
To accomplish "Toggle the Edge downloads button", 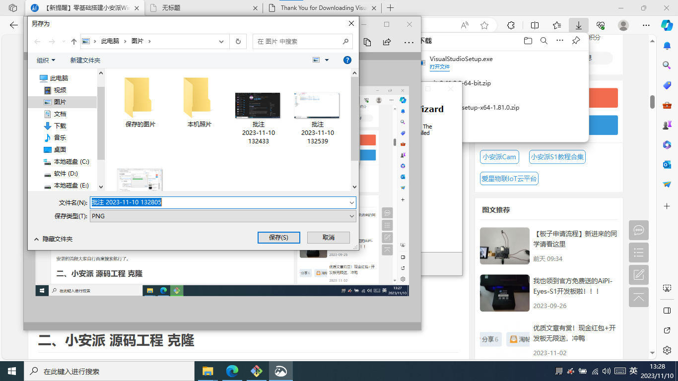I will tap(579, 25).
